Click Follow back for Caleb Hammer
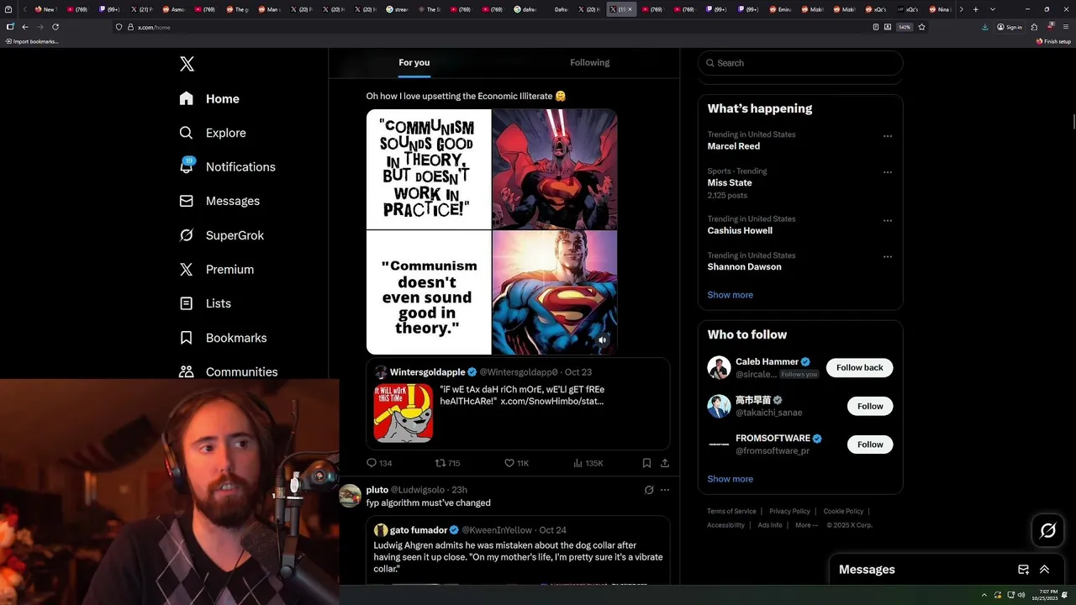Screen dimensions: 1076x605 tap(859, 367)
